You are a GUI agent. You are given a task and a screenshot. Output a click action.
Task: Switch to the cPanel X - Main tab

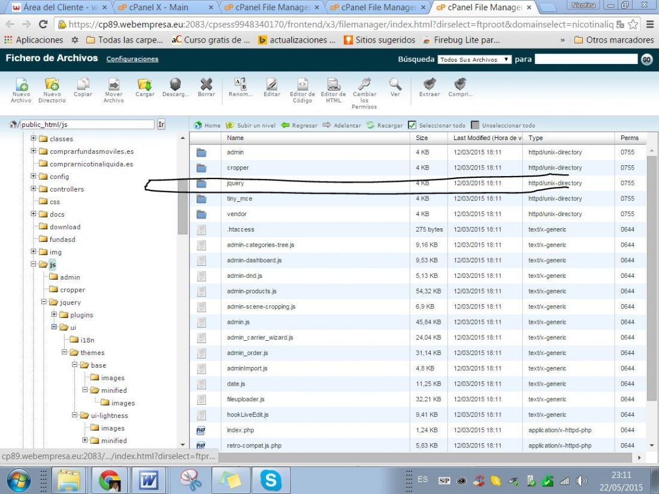[x=164, y=7]
